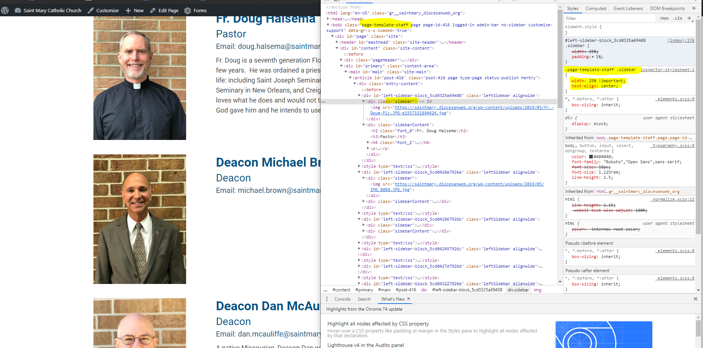Close the What's New tab
The width and height of the screenshot is (703, 348).
click(409, 299)
